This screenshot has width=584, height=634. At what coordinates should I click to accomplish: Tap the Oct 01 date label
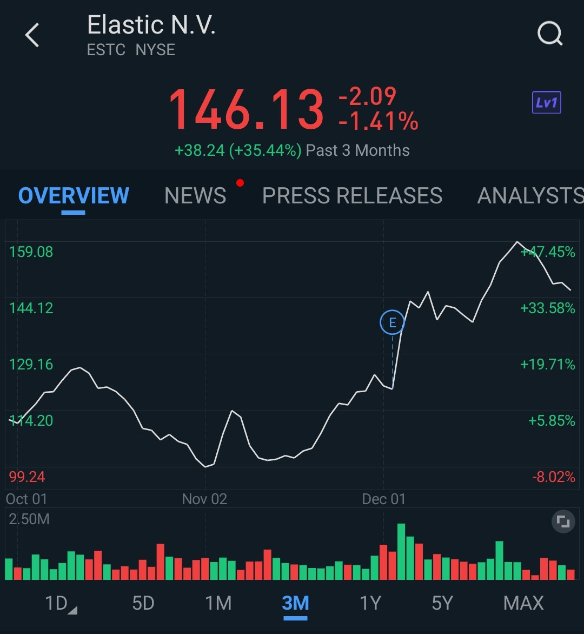[26, 499]
